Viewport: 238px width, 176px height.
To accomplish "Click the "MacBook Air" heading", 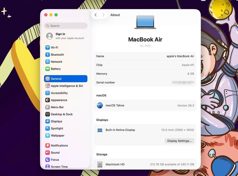I will 145,40.
